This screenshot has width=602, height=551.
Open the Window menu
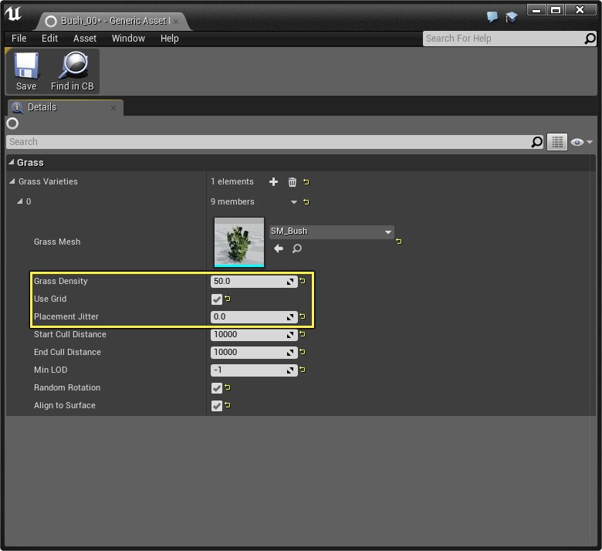(x=128, y=39)
